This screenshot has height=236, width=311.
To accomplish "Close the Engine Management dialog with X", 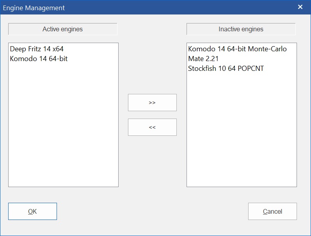I will click(300, 7).
